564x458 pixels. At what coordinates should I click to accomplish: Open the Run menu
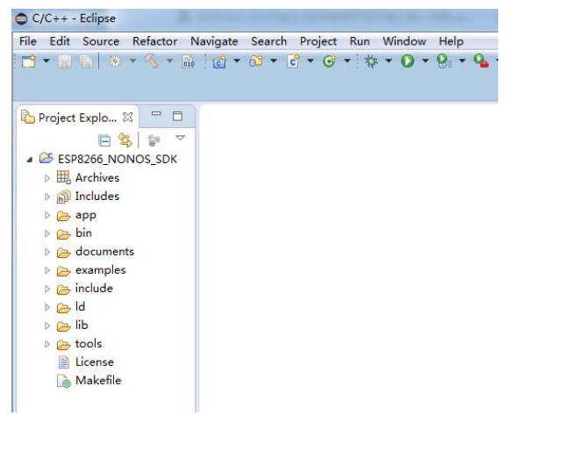pos(360,41)
